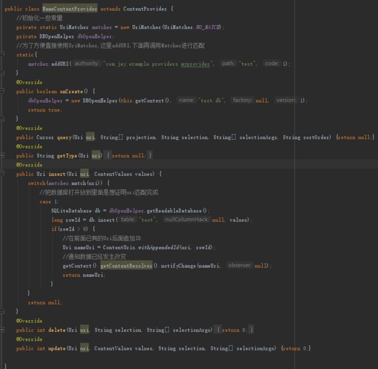Click the first Chinese comment under class declaration
Viewport: 378px width, 369px height.
40,18
